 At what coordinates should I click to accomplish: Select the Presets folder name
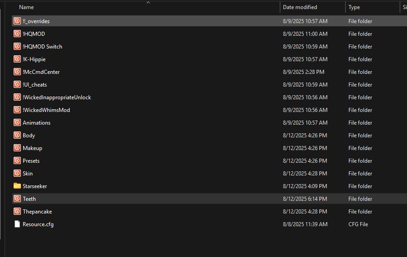[31, 161]
